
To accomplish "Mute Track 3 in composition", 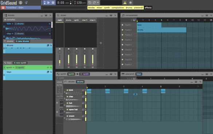I will click(122, 35).
